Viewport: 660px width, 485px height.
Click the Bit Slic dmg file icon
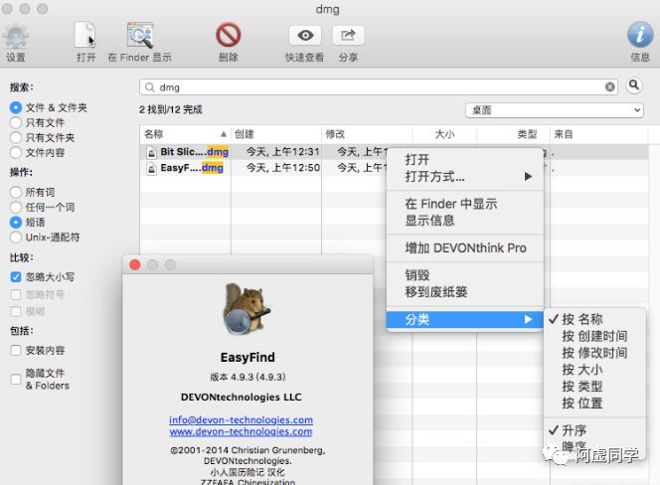tap(151, 152)
